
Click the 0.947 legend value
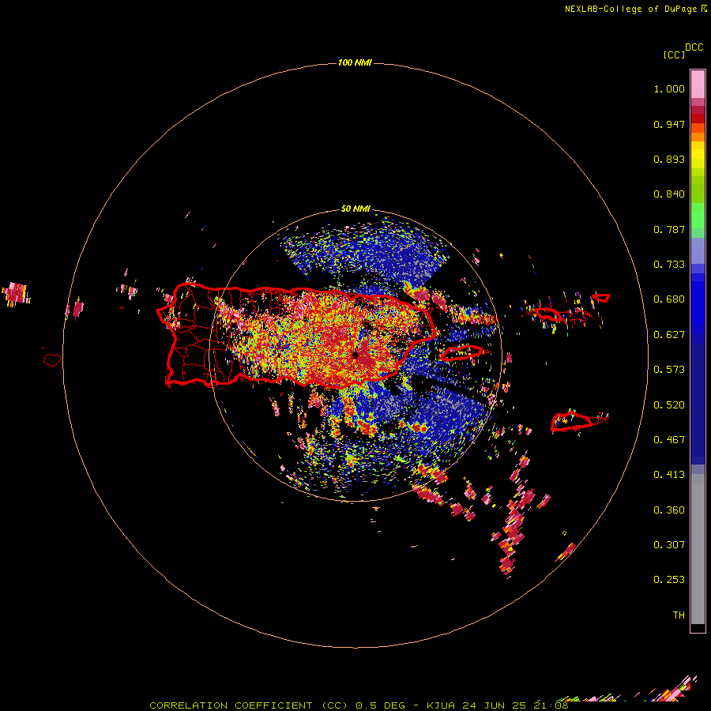click(669, 124)
